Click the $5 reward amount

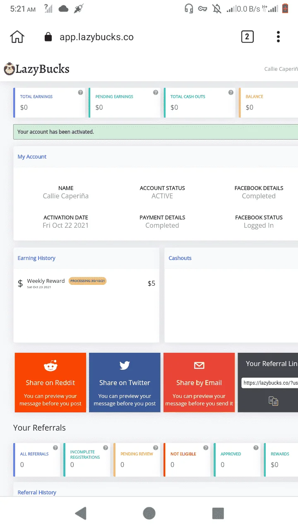(x=151, y=284)
